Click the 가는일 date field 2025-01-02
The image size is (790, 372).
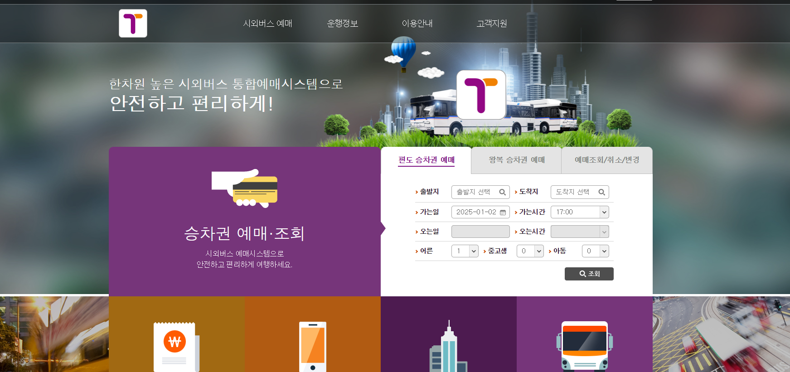point(480,212)
